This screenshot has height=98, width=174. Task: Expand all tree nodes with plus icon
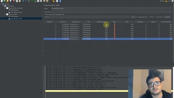23,1
